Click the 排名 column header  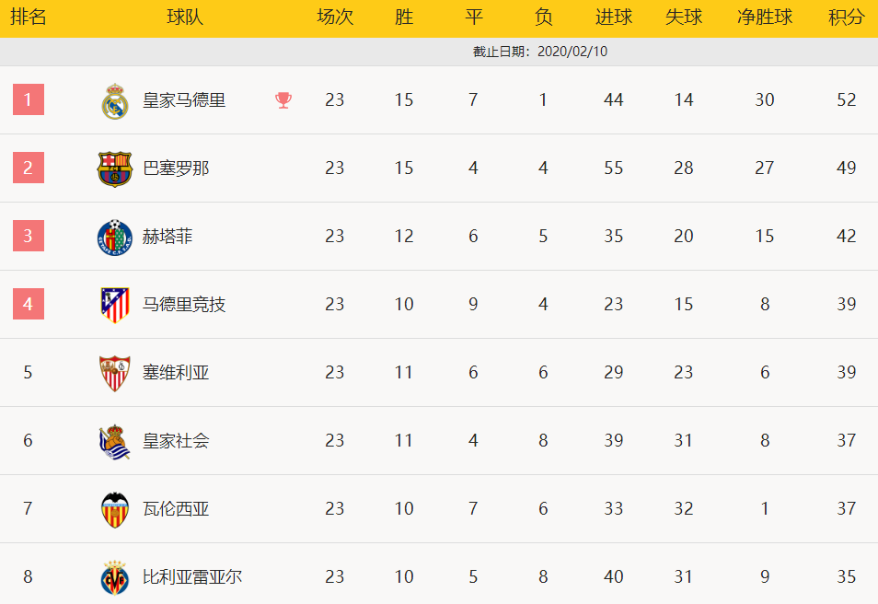[x=28, y=17]
